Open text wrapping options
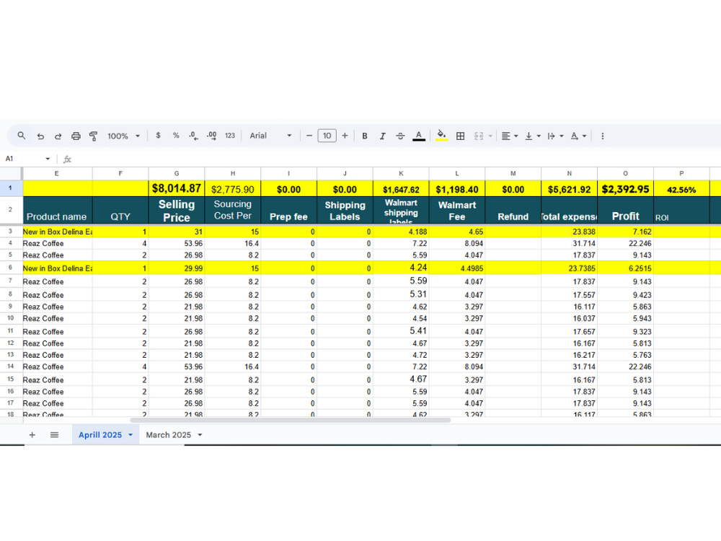The height and width of the screenshot is (541, 721). click(555, 136)
